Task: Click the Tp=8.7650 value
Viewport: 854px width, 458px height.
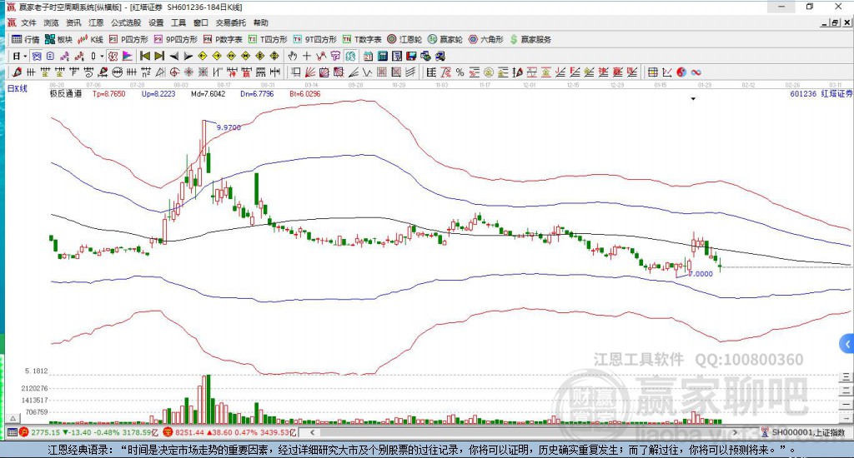Action: click(x=109, y=94)
